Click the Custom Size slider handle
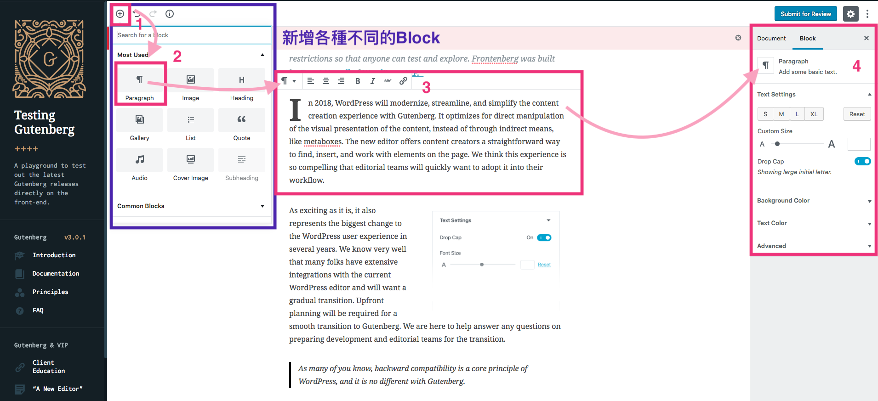Screen dimensions: 878x401 [777, 144]
